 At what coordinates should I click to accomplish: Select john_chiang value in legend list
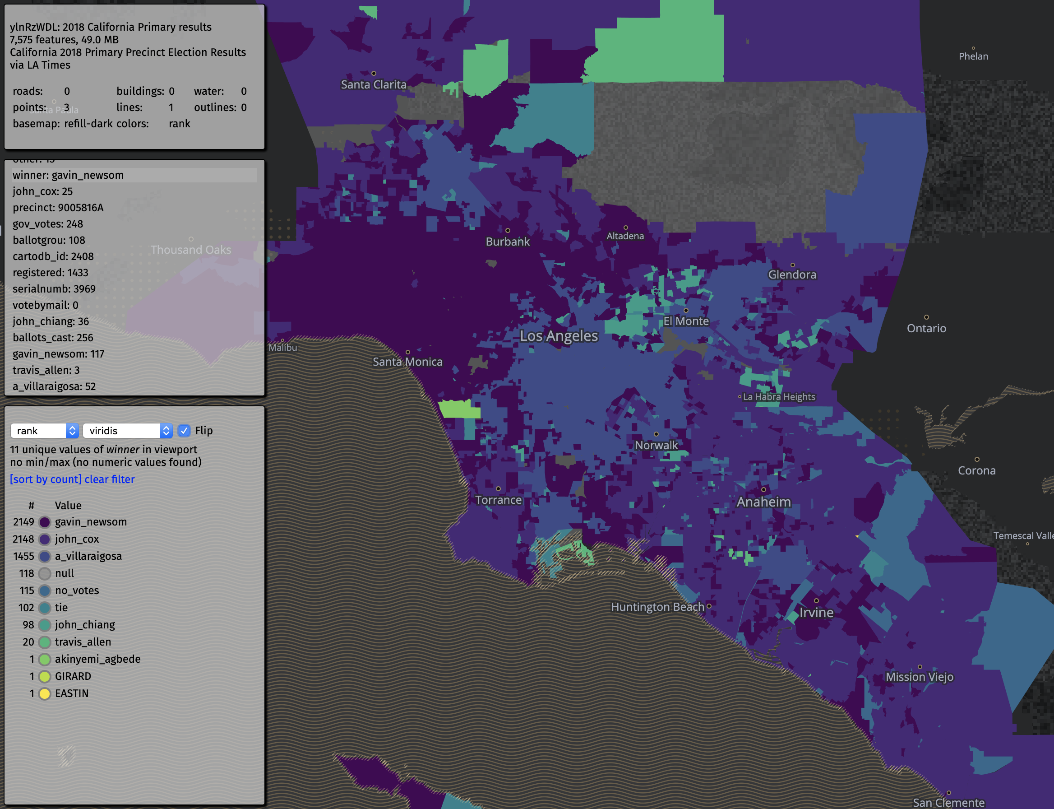click(85, 625)
